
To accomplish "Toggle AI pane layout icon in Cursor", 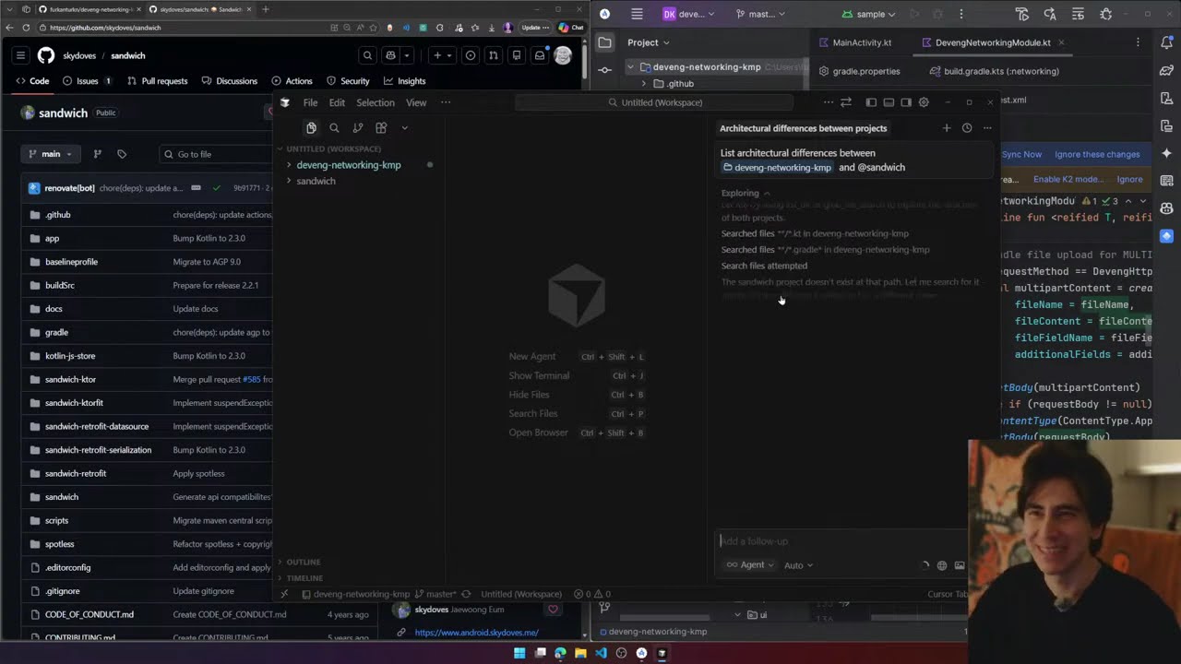I will [x=906, y=102].
